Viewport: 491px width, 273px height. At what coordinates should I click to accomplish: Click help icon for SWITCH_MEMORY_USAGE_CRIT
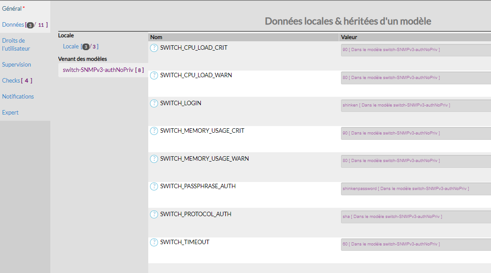point(154,131)
